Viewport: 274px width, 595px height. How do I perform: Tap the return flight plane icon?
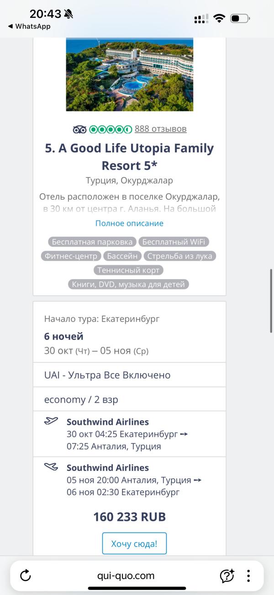[x=51, y=467]
